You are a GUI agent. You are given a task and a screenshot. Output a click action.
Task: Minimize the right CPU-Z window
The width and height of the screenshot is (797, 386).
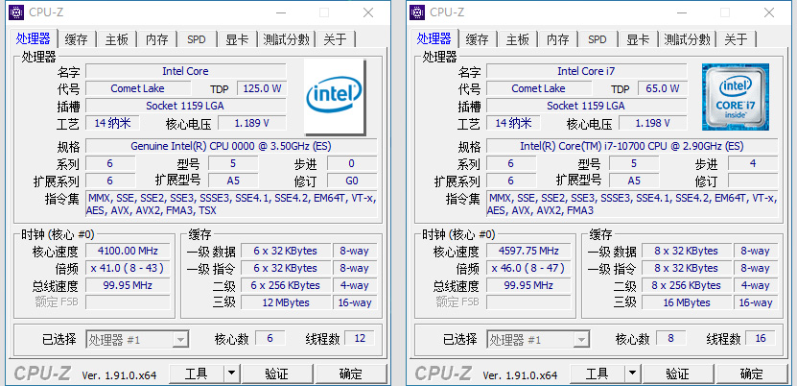(681, 12)
